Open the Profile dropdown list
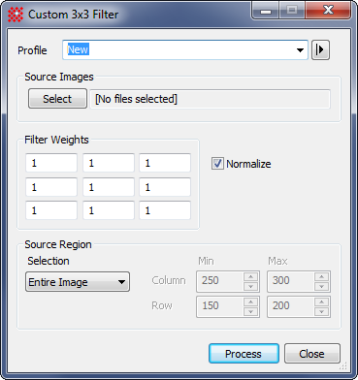This screenshot has width=358, height=380. click(x=300, y=50)
